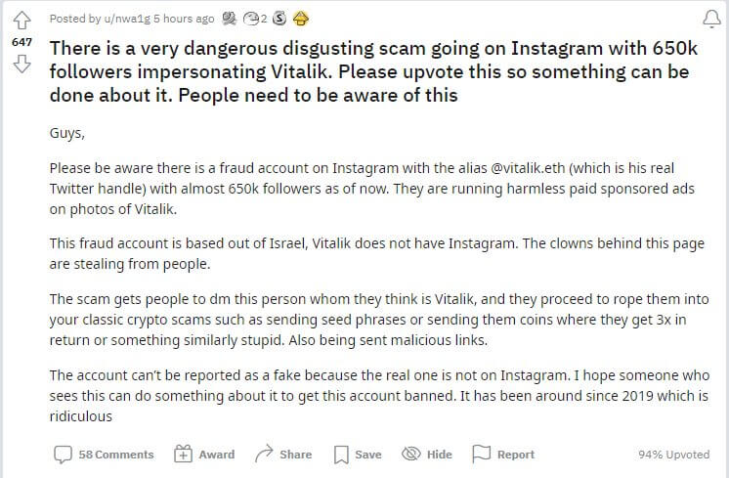Image resolution: width=729 pixels, height=478 pixels.
Task: Click the bookmark Save icon
Action: (x=341, y=455)
